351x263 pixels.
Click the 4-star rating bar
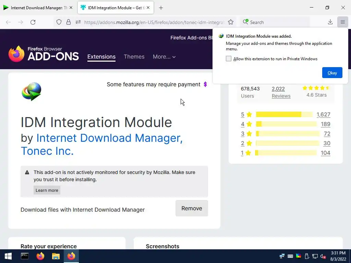[x=287, y=124]
